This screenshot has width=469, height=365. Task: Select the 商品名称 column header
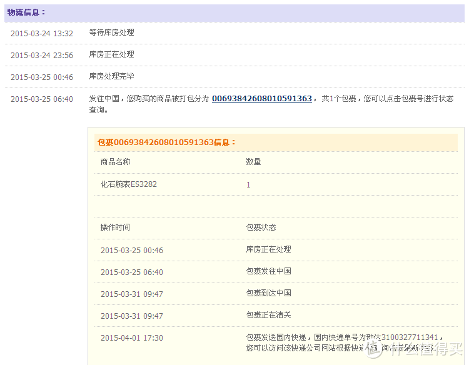[x=116, y=162]
